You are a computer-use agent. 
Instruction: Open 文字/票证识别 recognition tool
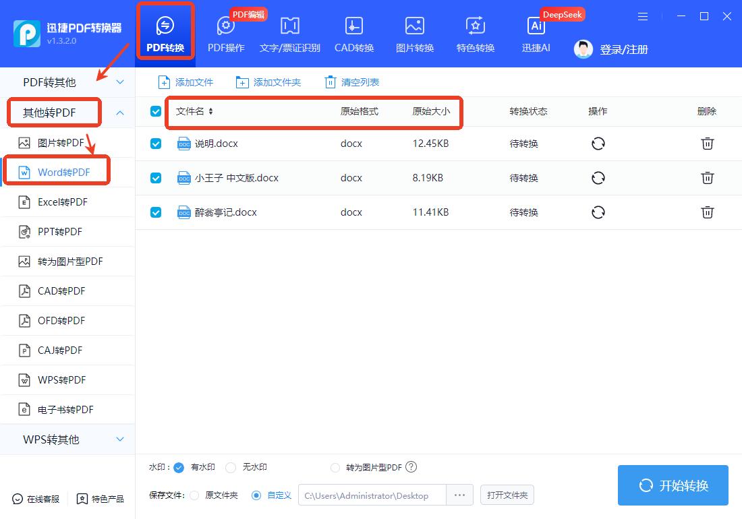289,32
